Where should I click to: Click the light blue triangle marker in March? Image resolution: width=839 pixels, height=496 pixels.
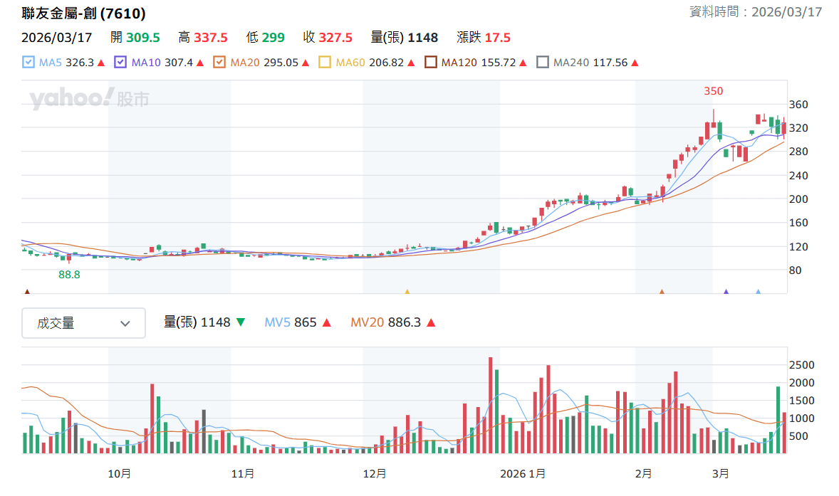tap(759, 291)
